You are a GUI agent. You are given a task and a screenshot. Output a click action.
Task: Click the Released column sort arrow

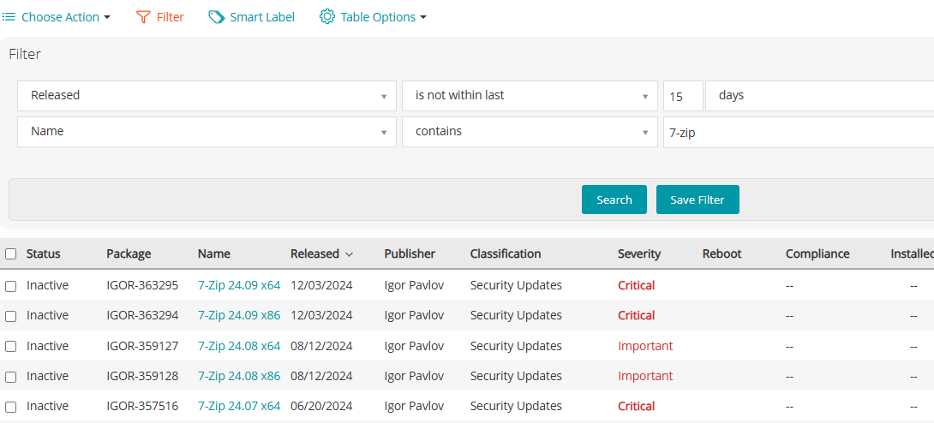tap(349, 254)
